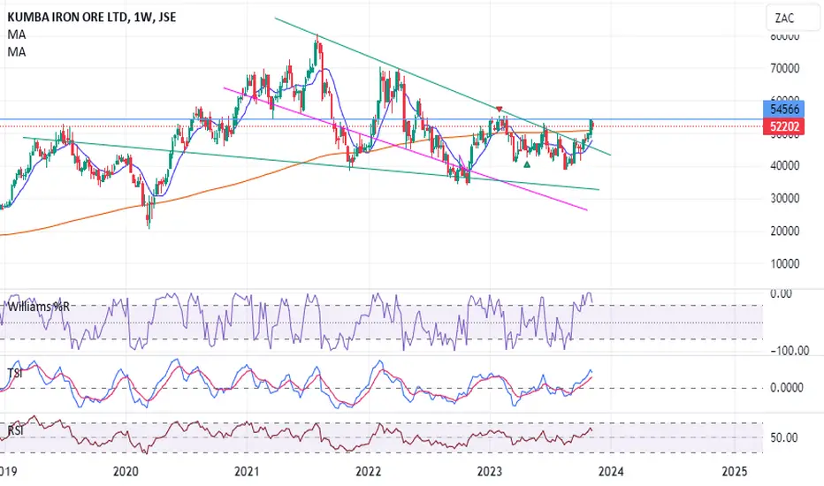Click the 40000 price axis label
The height and width of the screenshot is (486, 824).
coord(784,166)
